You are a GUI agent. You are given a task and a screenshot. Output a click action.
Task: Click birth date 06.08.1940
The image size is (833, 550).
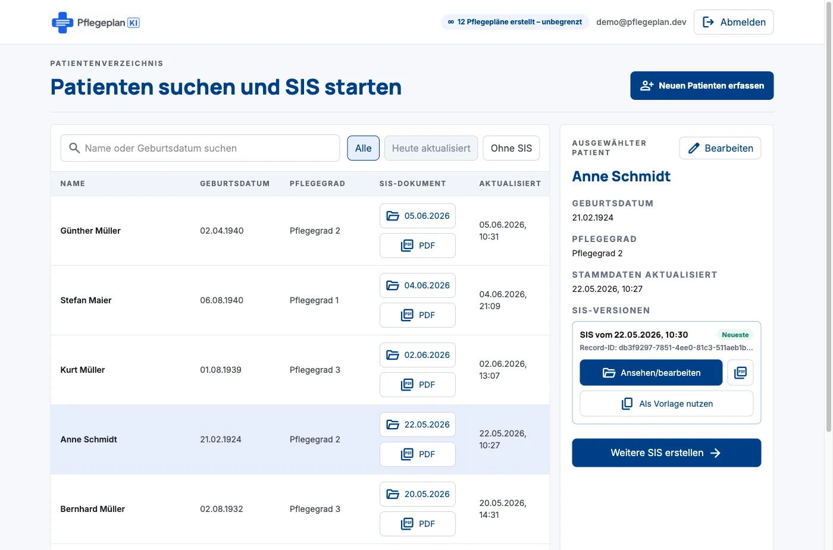tap(222, 300)
